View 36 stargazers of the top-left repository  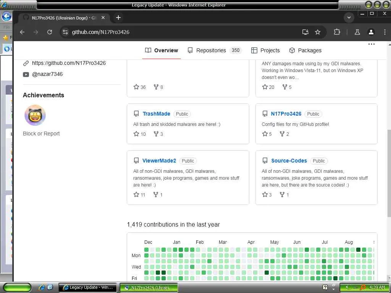coord(140,87)
